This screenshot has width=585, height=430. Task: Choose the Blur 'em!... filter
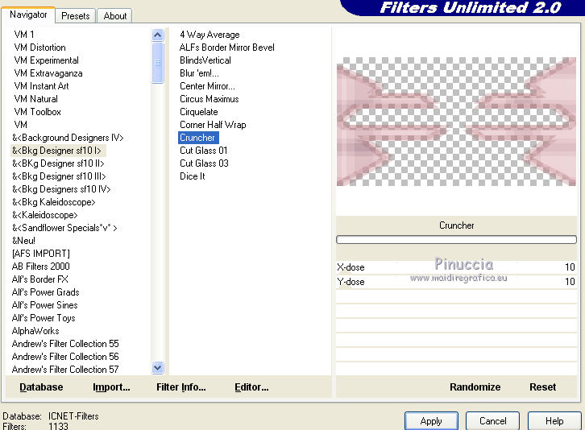point(199,73)
